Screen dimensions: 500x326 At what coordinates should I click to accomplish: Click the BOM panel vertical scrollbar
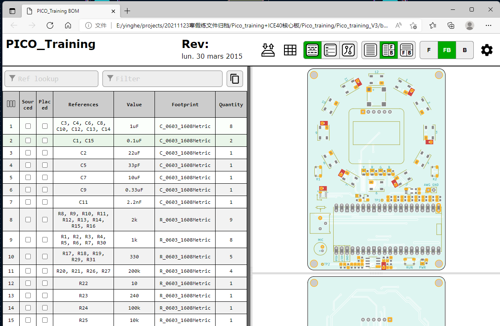[x=249, y=196]
